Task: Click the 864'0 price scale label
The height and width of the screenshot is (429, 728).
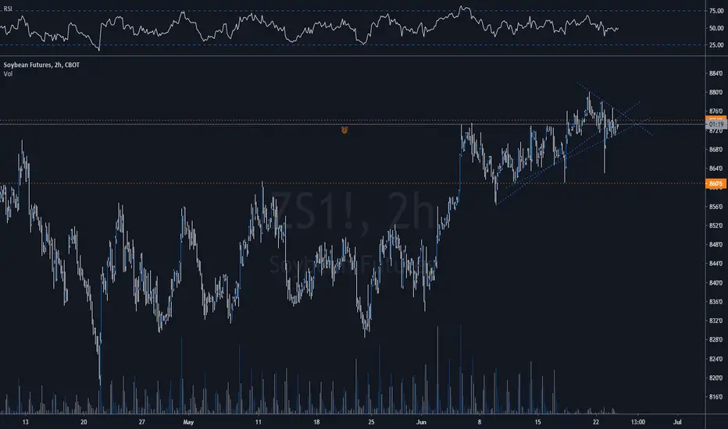Action: pyautogui.click(x=716, y=168)
